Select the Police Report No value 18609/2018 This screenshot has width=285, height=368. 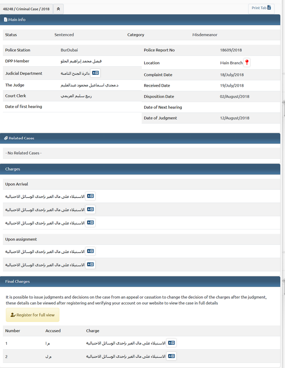tap(231, 50)
